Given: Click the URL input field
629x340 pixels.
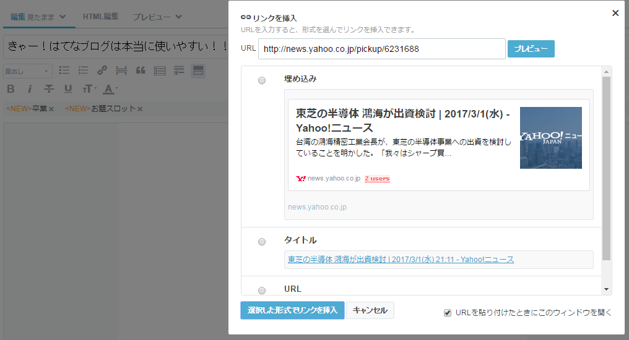Looking at the screenshot, I should [382, 49].
